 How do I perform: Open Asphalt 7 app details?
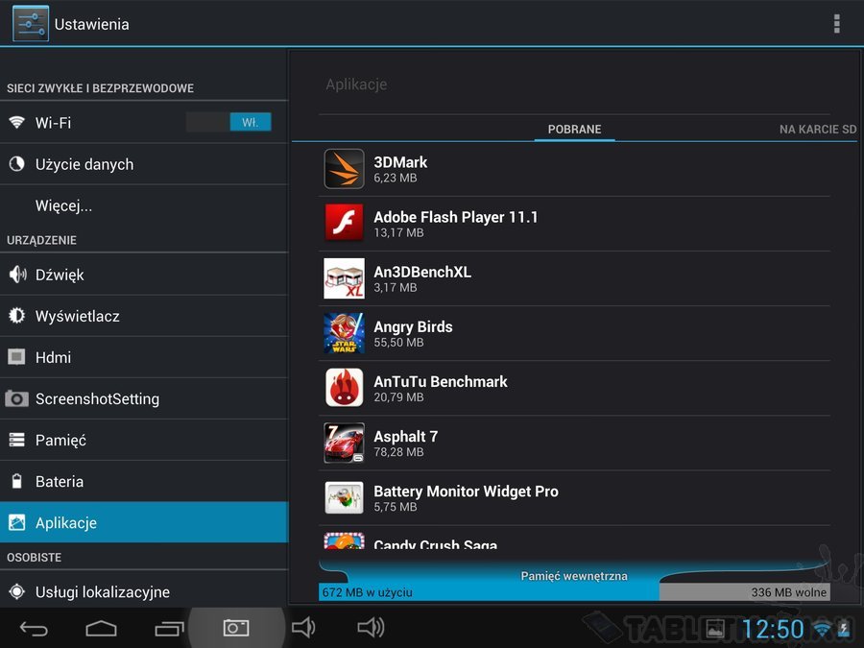[x=574, y=443]
